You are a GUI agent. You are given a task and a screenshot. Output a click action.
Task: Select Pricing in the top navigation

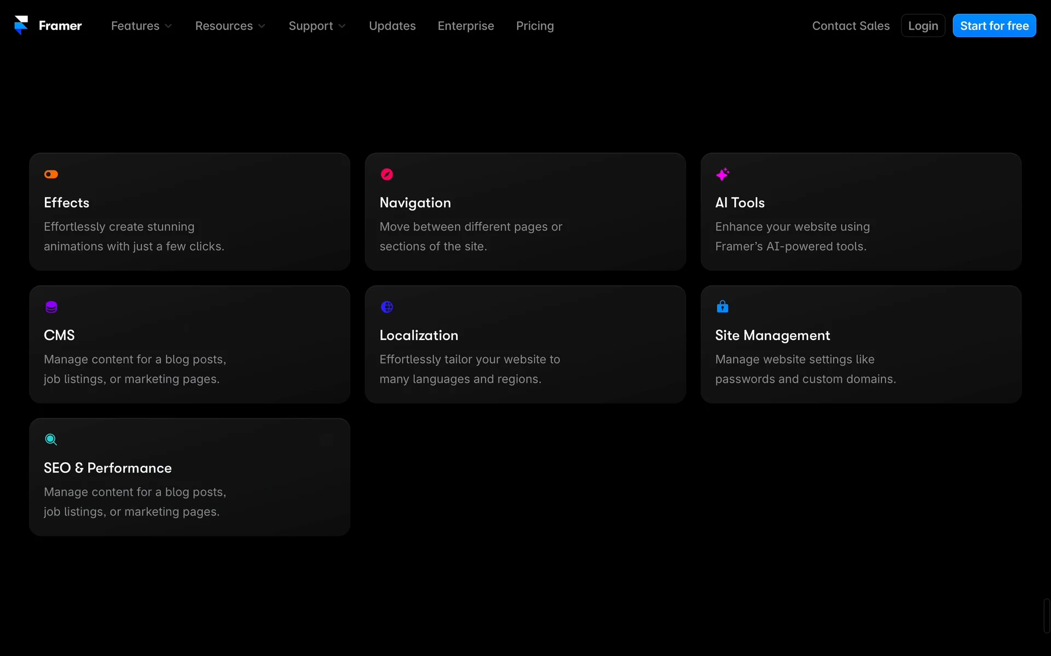pos(535,26)
